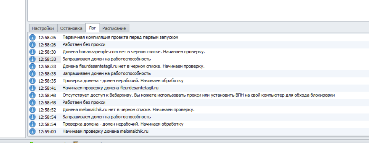Select 'Первичная компиляция проекта' log entry text
This screenshot has height=143, width=369.
point(120,37)
